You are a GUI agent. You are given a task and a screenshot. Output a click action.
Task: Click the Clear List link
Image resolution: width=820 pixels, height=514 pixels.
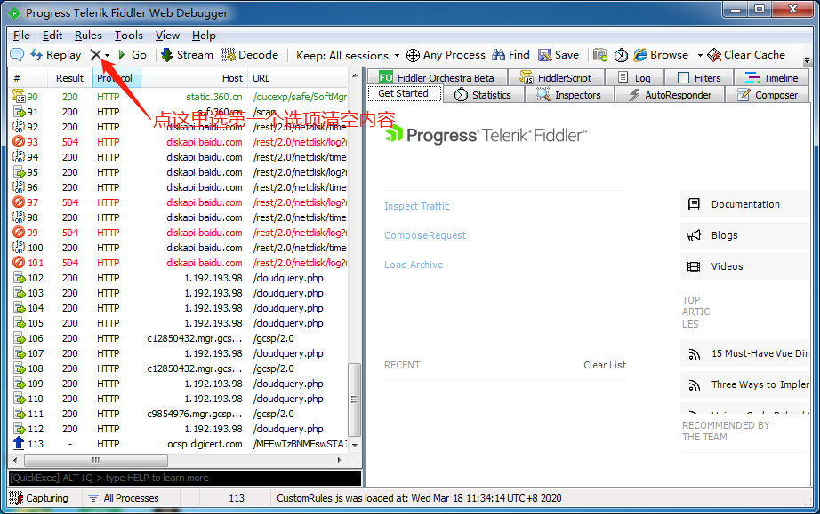(x=604, y=365)
